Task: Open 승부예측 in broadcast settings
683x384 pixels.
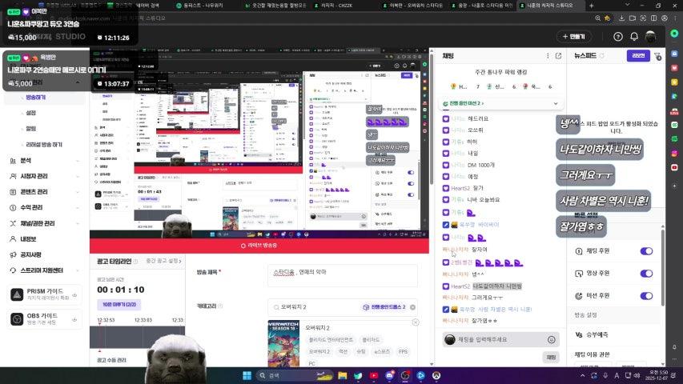Action: point(597,335)
